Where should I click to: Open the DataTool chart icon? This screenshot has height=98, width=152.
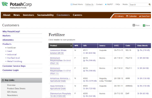click(x=140, y=16)
